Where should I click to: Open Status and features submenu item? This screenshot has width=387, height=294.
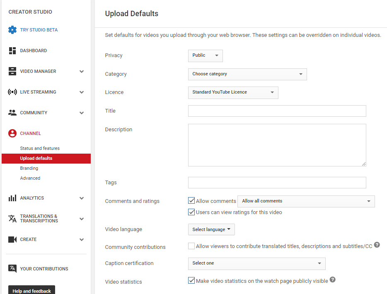[x=40, y=148]
